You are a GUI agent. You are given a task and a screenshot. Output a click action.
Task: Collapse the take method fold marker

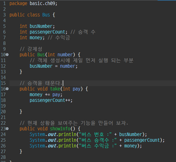tap(7, 89)
